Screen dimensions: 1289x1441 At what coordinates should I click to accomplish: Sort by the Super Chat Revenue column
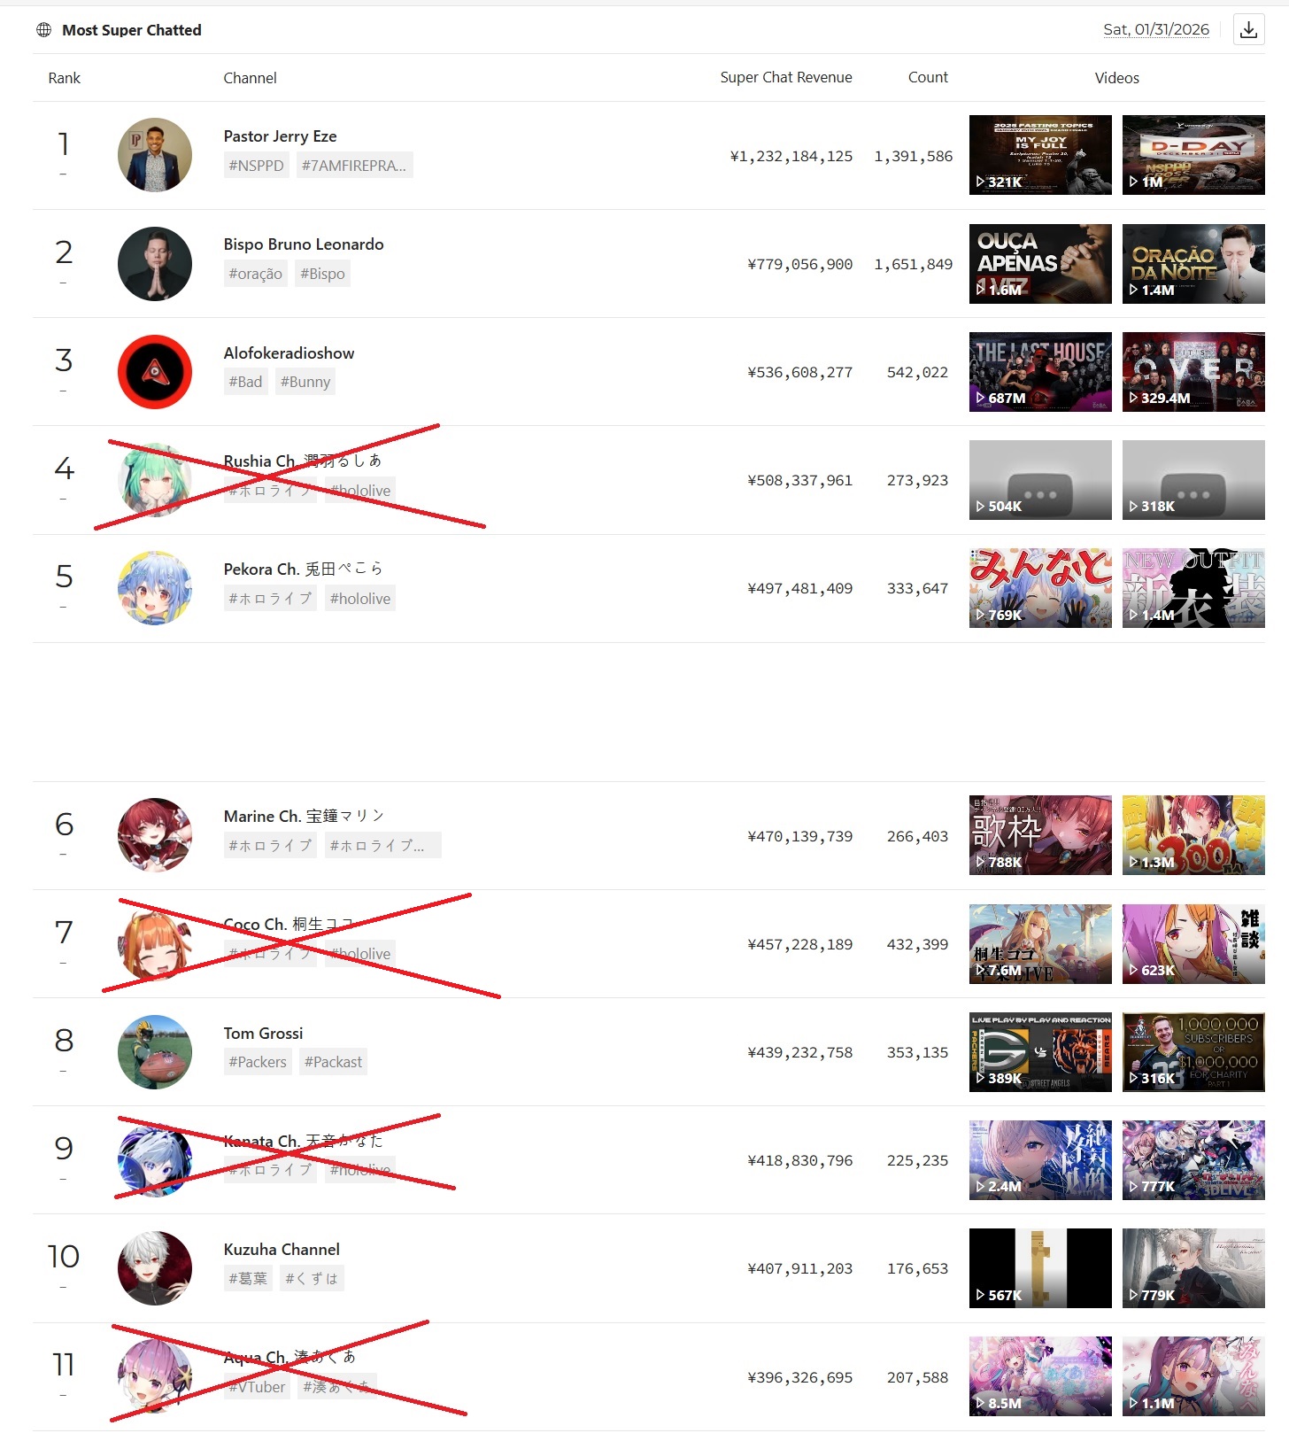point(786,77)
